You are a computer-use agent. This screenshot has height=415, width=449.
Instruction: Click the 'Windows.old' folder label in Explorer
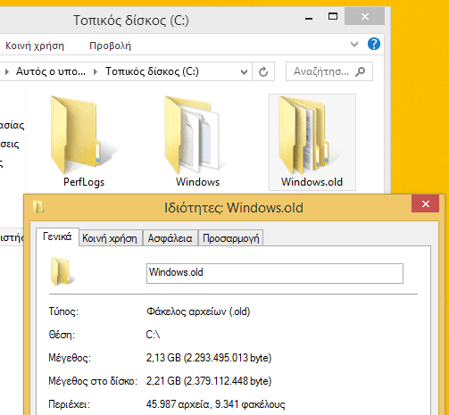click(x=312, y=182)
